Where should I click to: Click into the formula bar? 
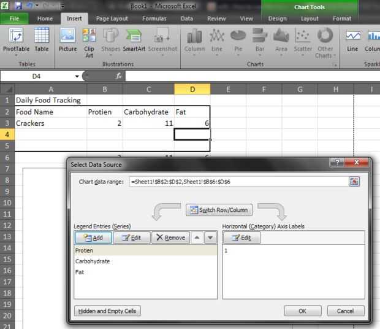point(252,76)
